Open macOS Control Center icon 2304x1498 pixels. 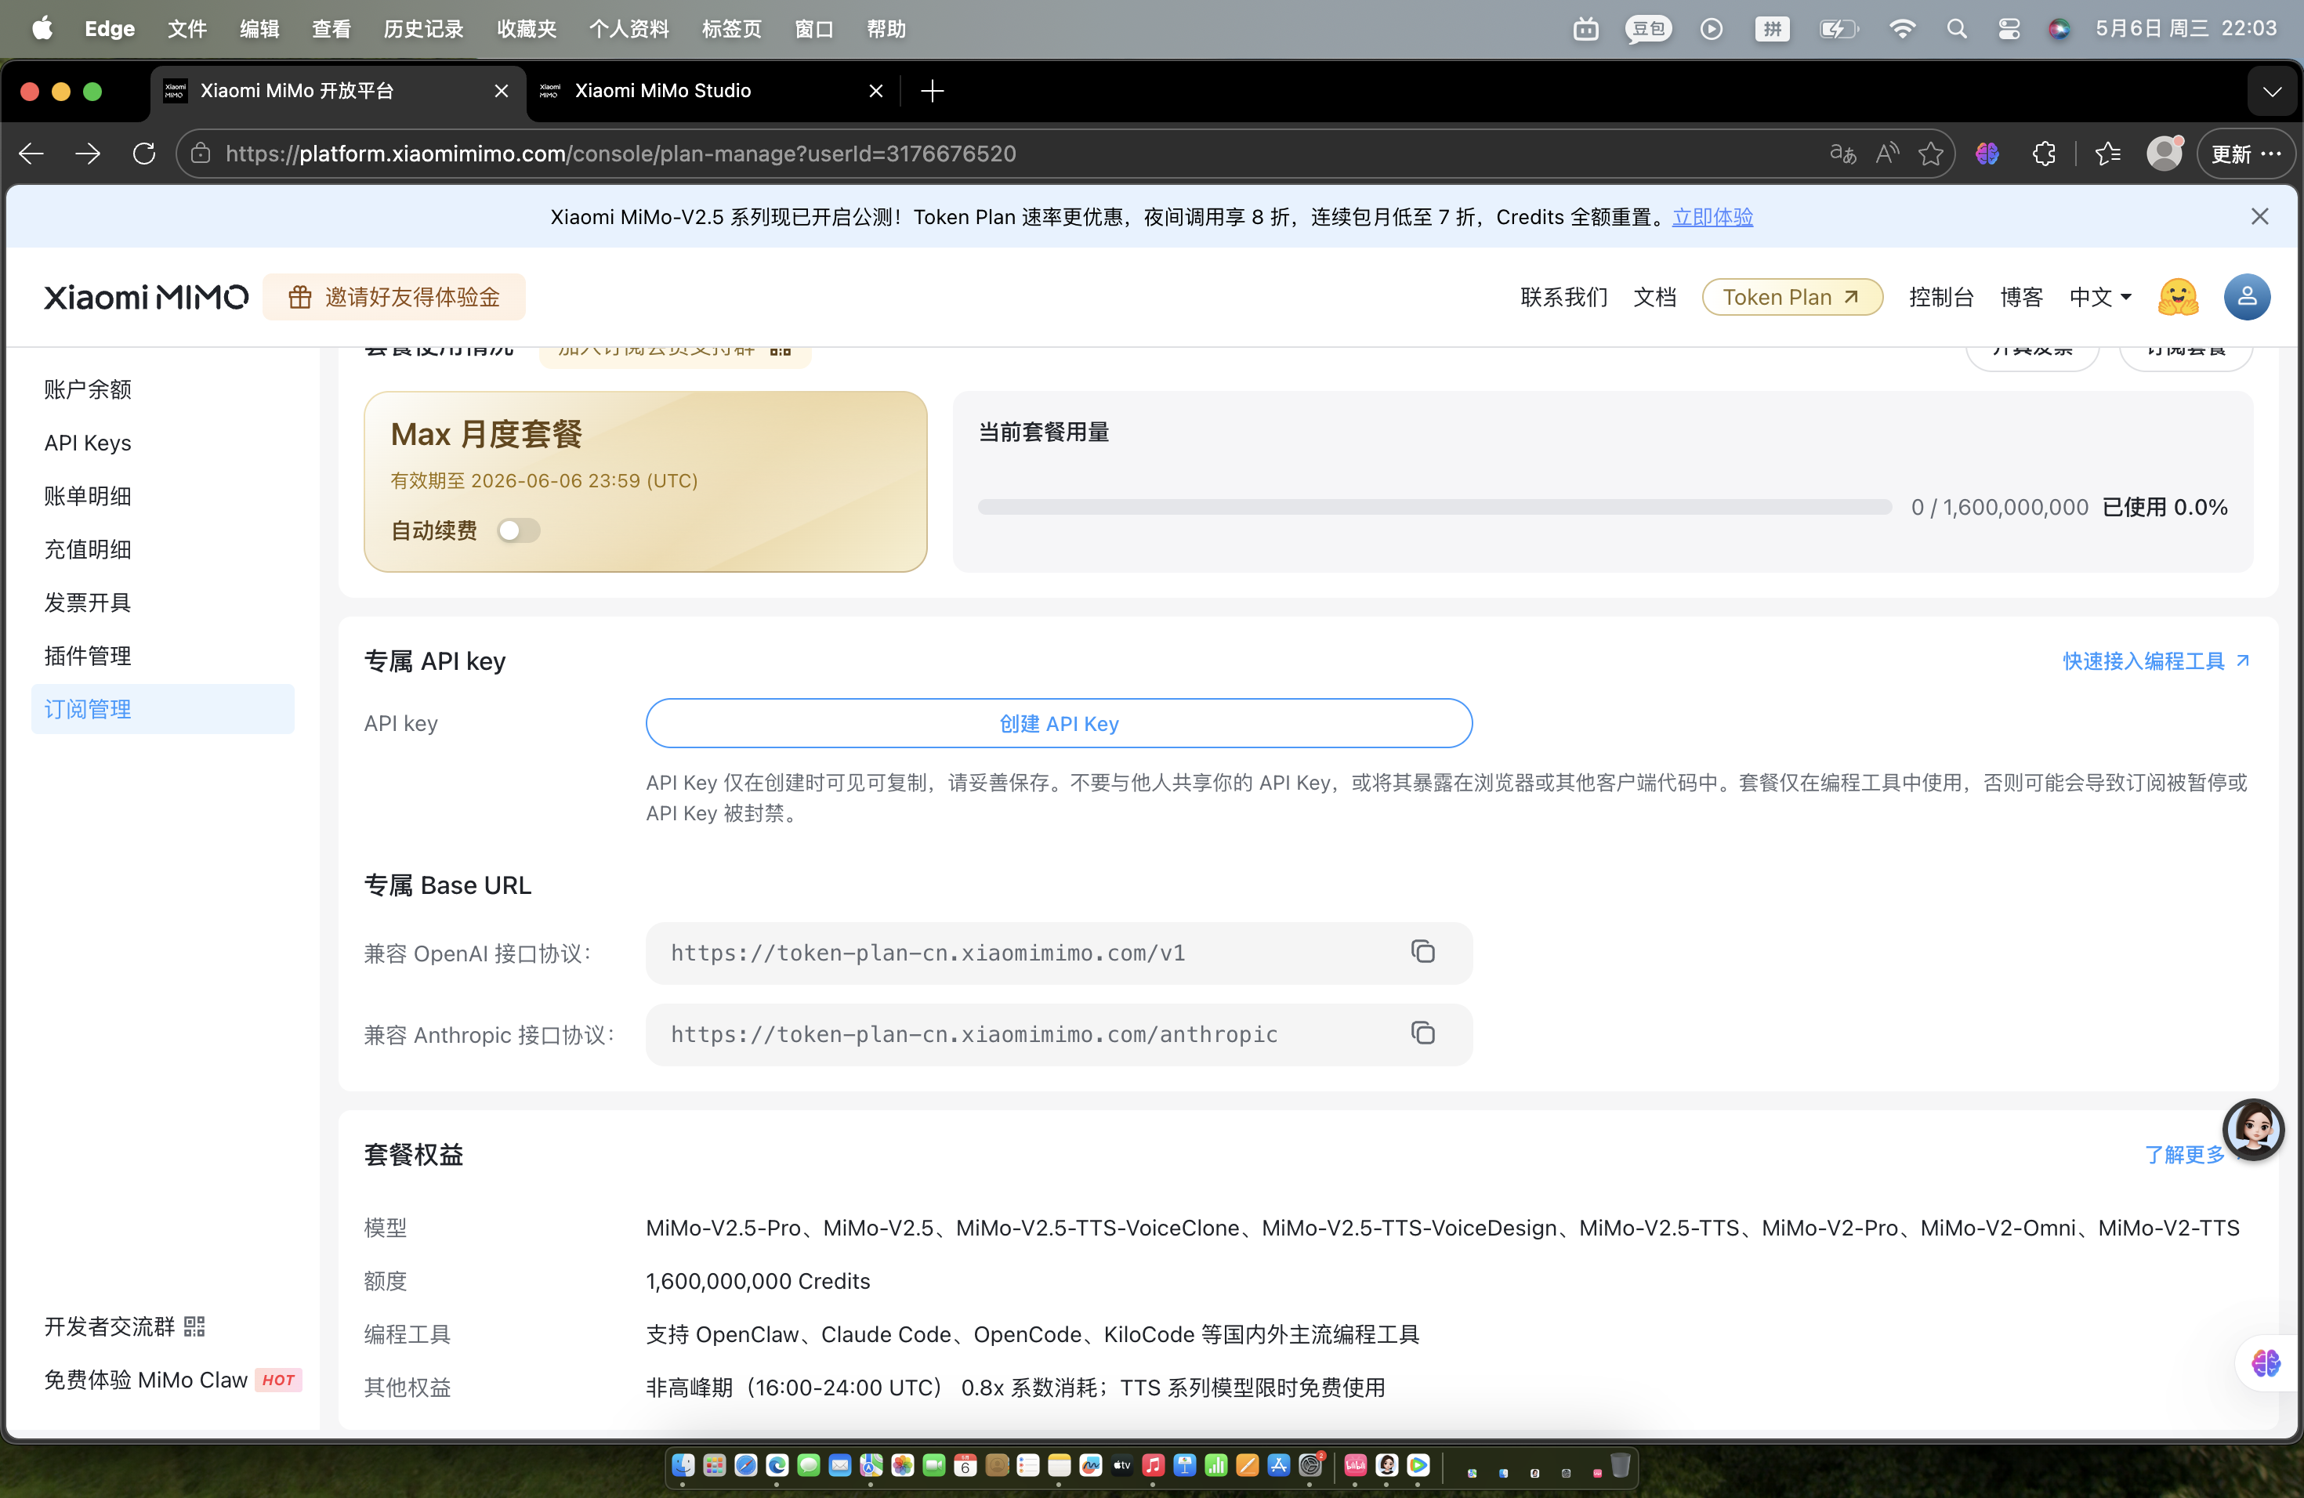point(2009,29)
